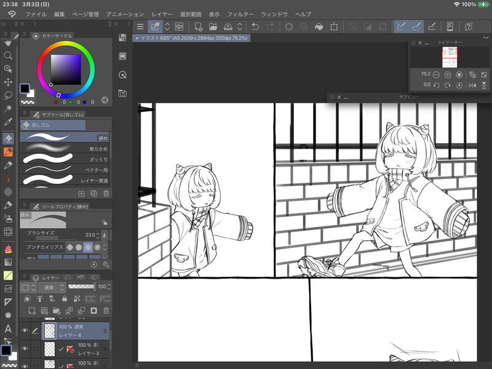The height and width of the screenshot is (369, 492).
Task: Toggle Clip to Layer Below
Action: [28, 298]
